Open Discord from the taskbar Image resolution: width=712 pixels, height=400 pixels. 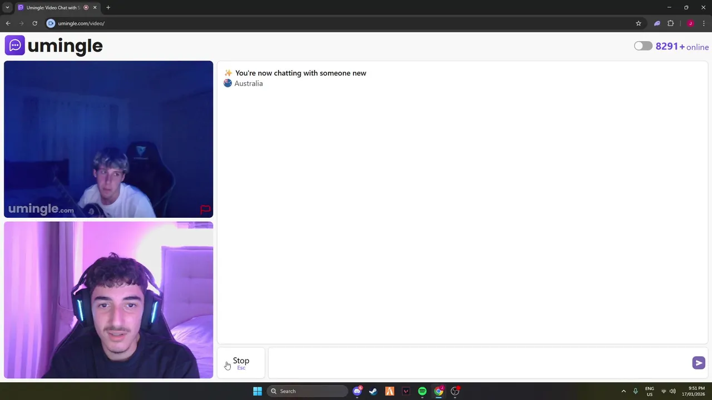[x=357, y=391]
